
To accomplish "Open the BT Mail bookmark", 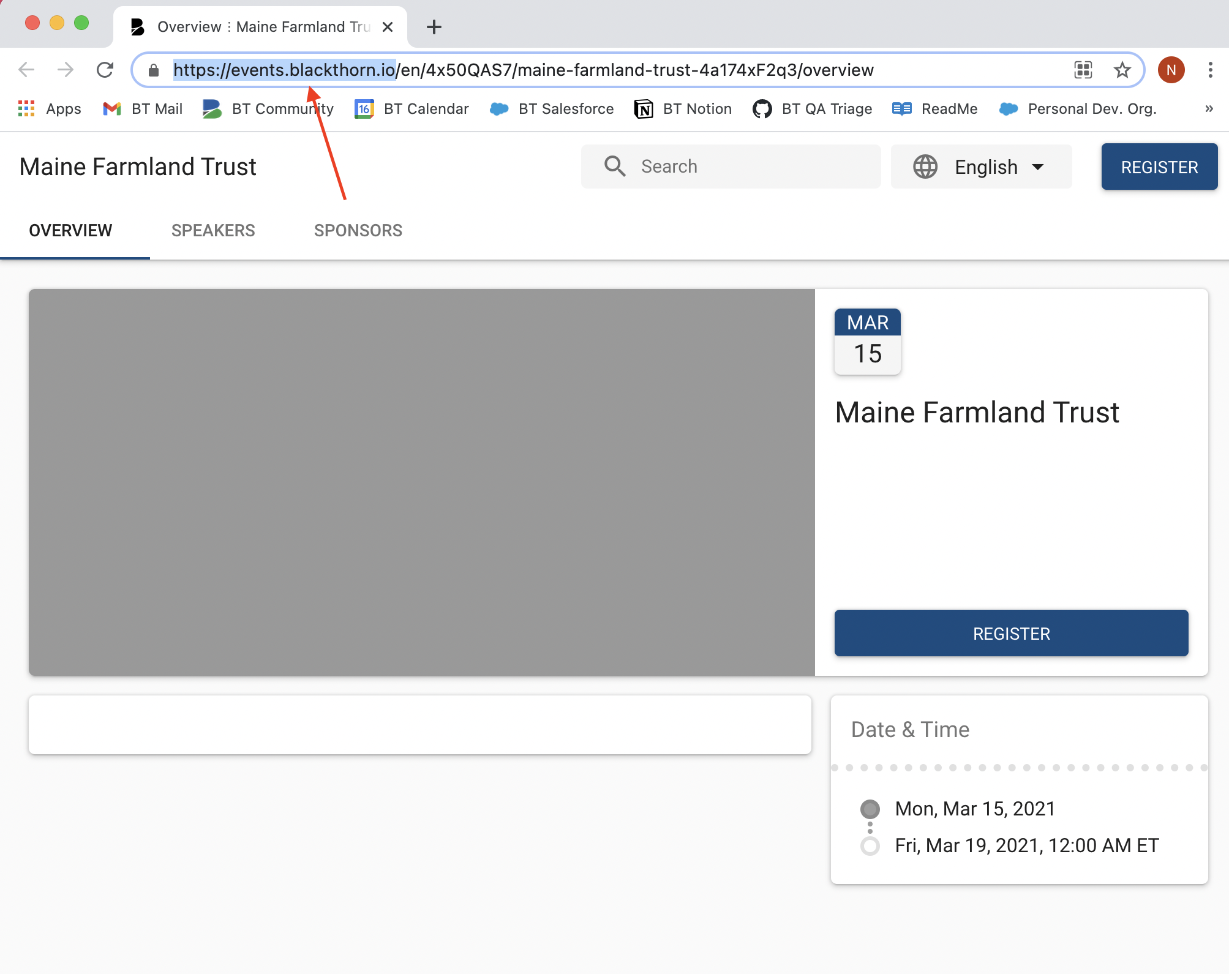I will 143,109.
